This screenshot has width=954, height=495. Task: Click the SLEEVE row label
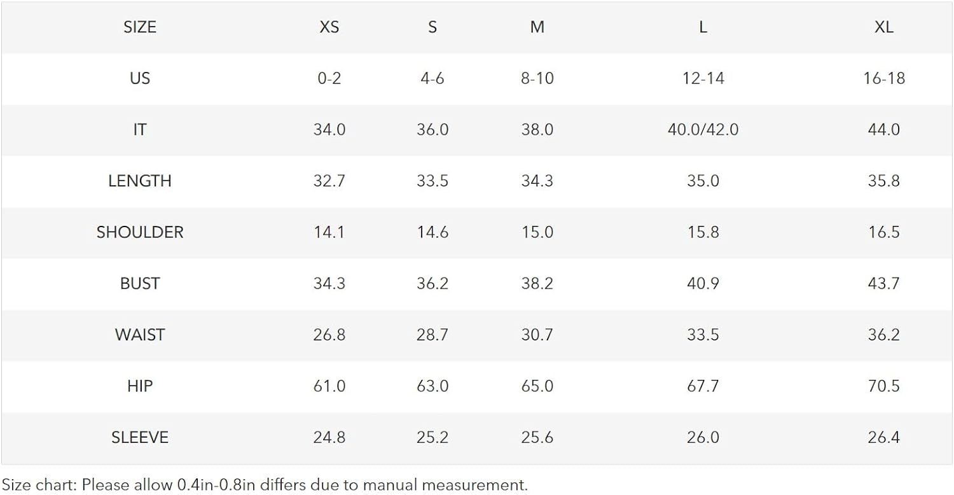(140, 438)
